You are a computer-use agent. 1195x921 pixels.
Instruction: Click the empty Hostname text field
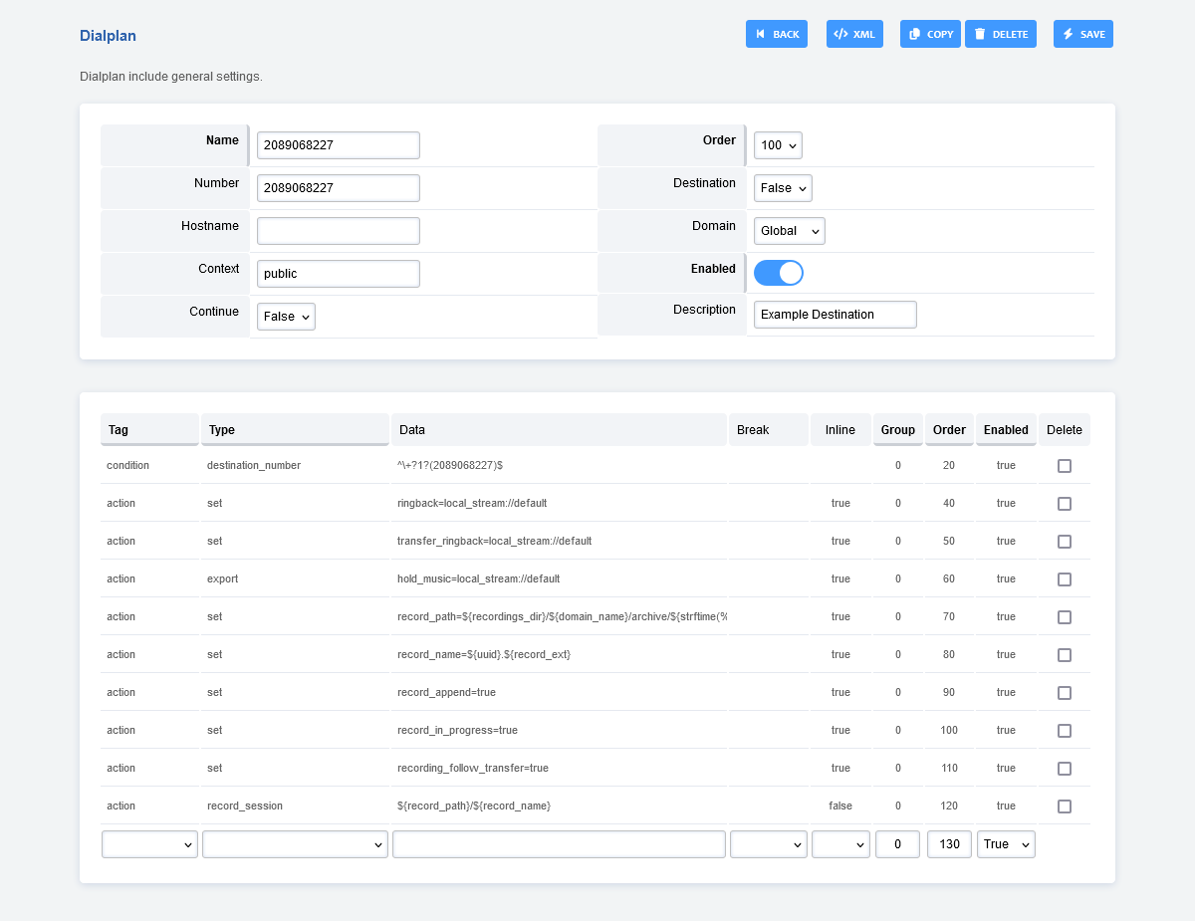click(338, 231)
